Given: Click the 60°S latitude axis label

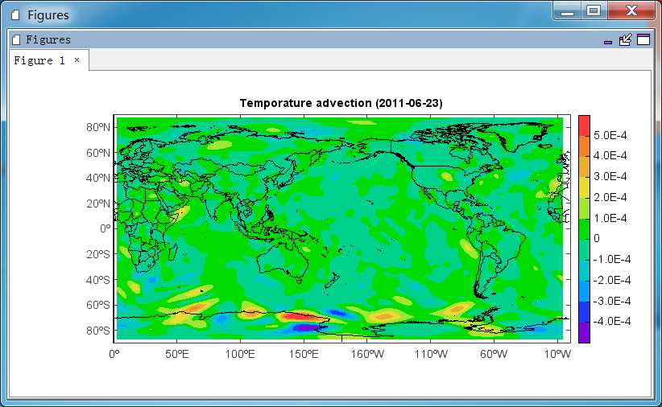Looking at the screenshot, I should click(x=98, y=305).
